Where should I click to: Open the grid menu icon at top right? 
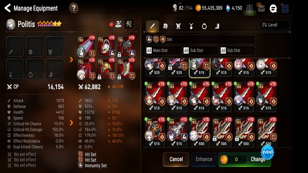pyautogui.click(x=285, y=9)
